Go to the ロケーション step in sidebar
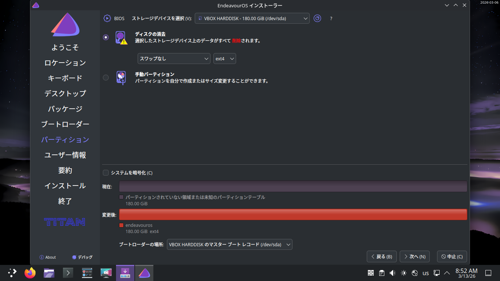The height and width of the screenshot is (281, 500). tap(65, 63)
